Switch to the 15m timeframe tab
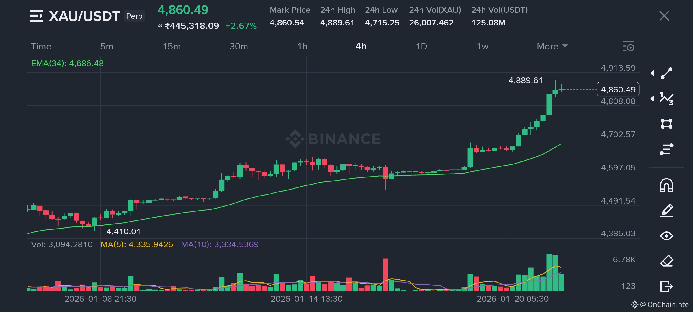693x312 pixels. point(172,46)
